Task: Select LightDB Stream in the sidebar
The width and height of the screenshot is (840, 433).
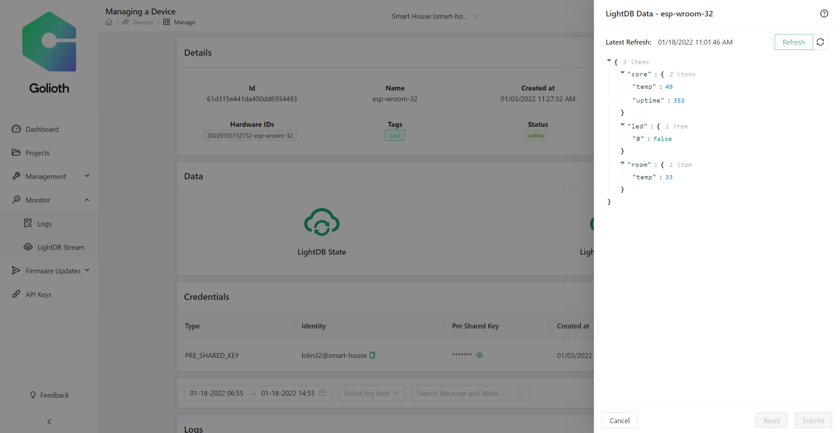Action: [x=61, y=247]
